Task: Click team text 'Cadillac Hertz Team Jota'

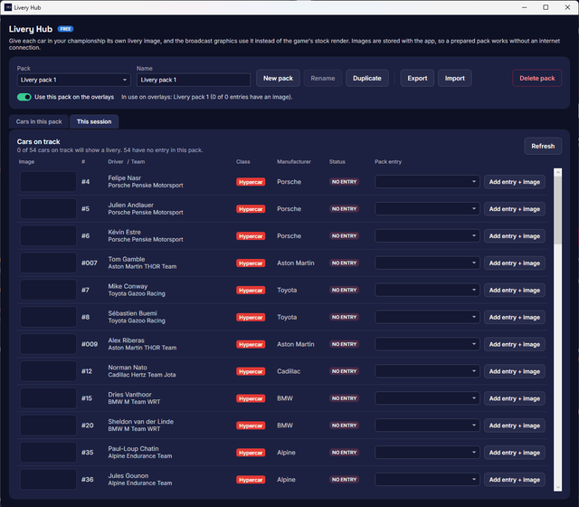Action: click(142, 375)
